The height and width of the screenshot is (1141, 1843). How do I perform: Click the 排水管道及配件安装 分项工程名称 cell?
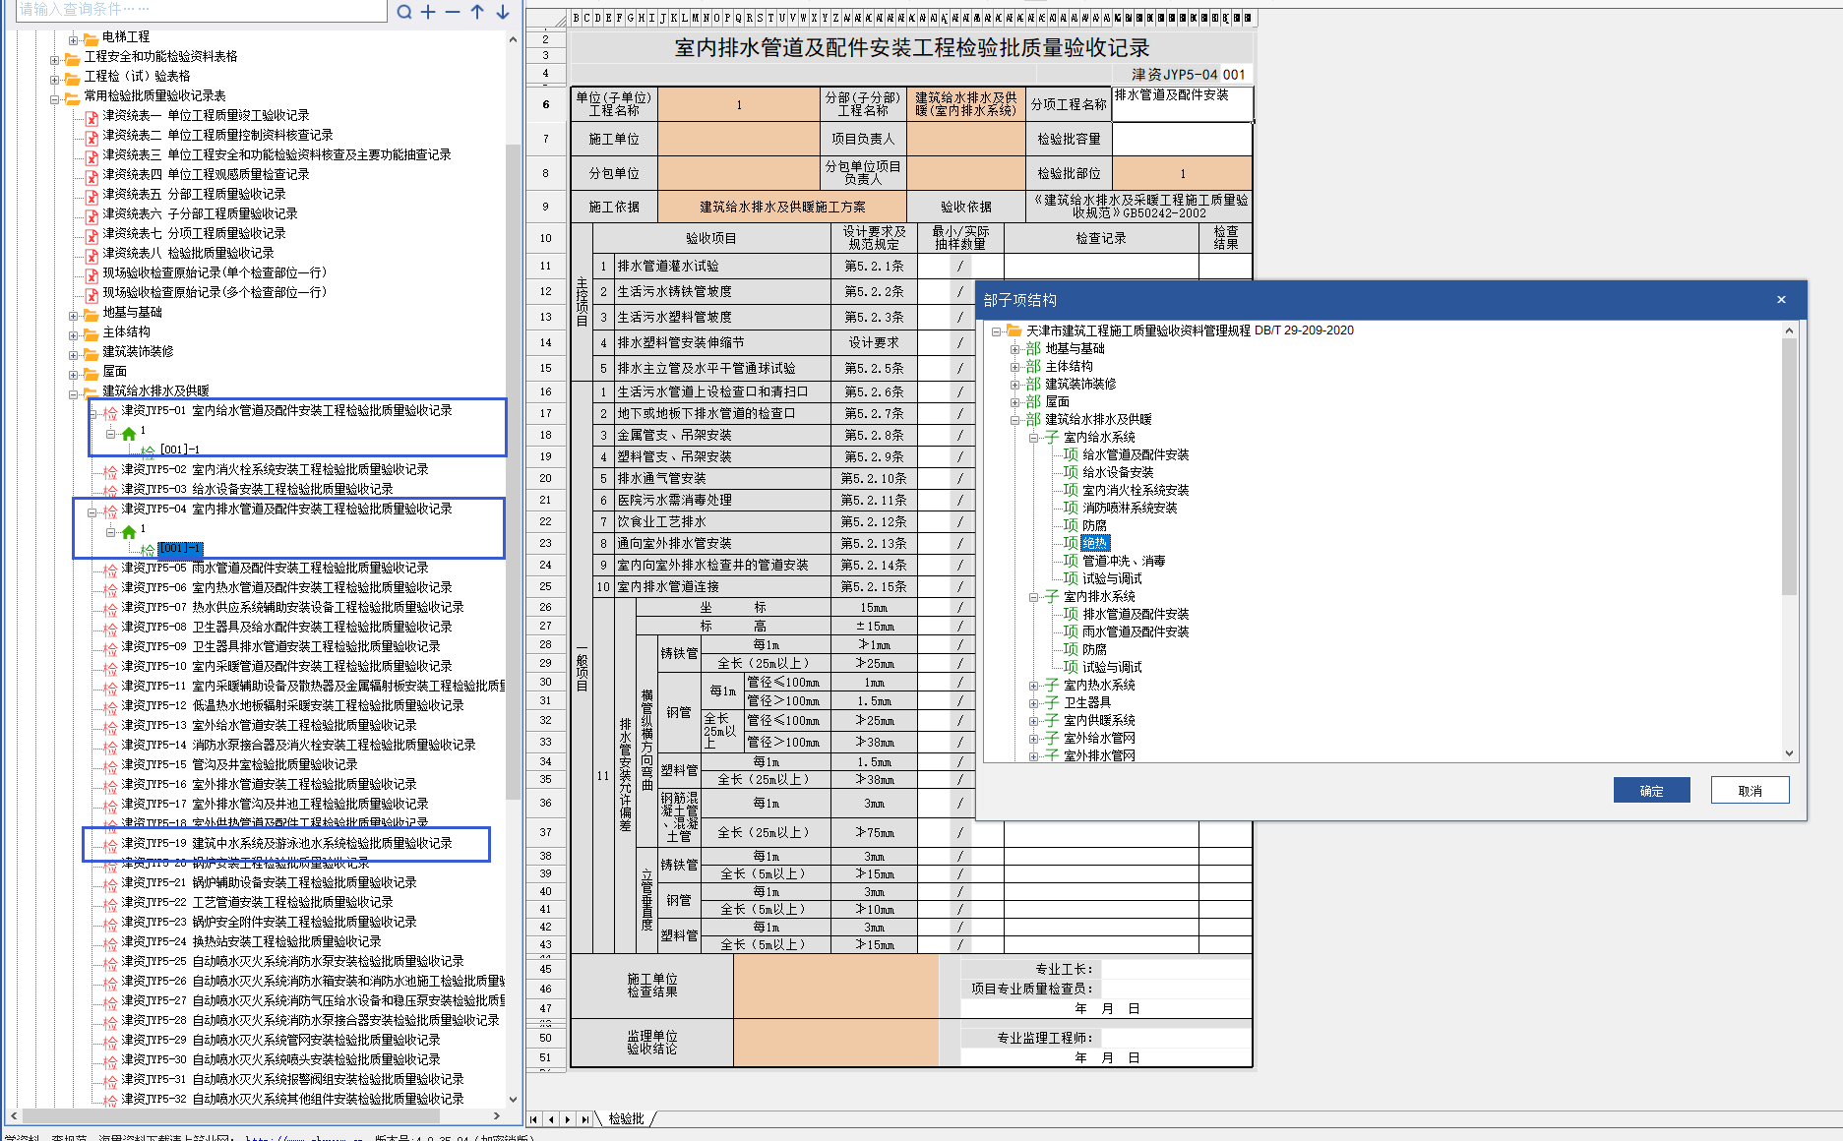pyautogui.click(x=1182, y=104)
